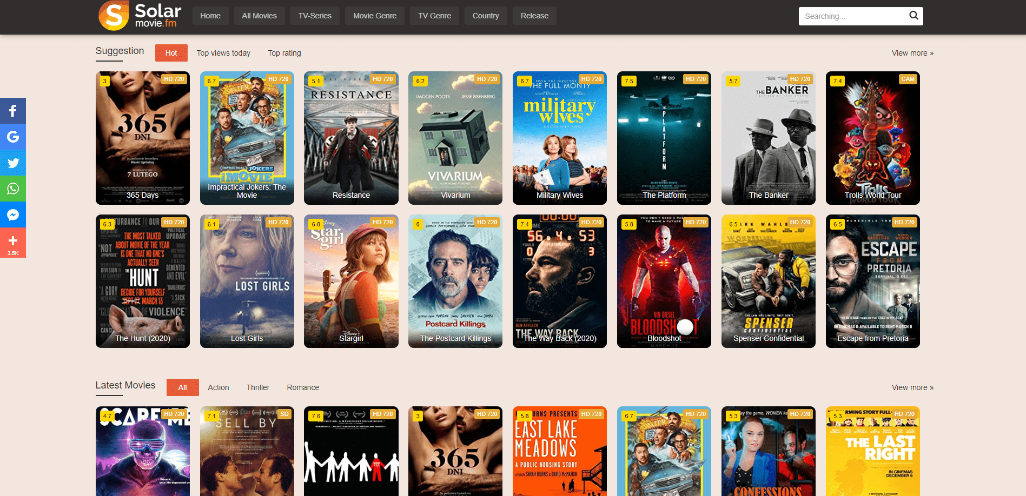Open The Way Back (2020) poster
1026x496 pixels.
[560, 281]
